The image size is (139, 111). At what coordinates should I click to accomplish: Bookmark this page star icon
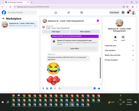pos(127,7)
